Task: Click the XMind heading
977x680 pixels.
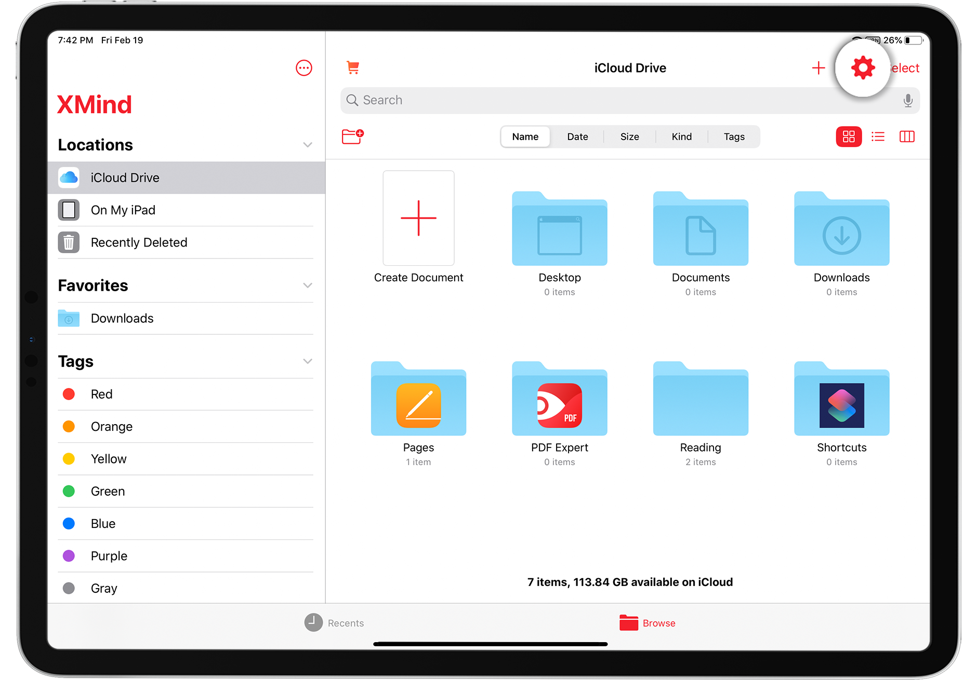Action: [x=94, y=104]
